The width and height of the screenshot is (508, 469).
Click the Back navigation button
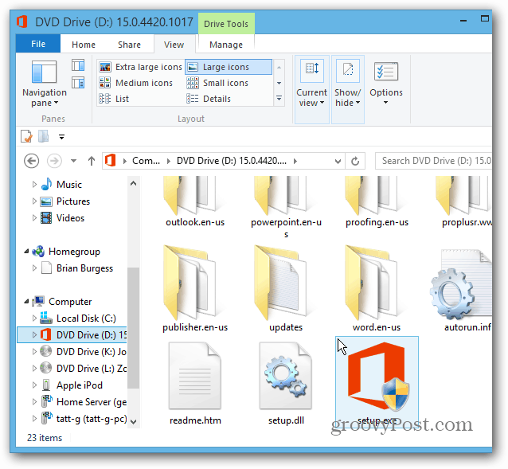pos(31,161)
